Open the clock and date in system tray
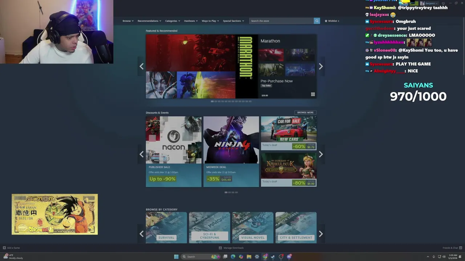The width and height of the screenshot is (465, 261). click(x=453, y=257)
